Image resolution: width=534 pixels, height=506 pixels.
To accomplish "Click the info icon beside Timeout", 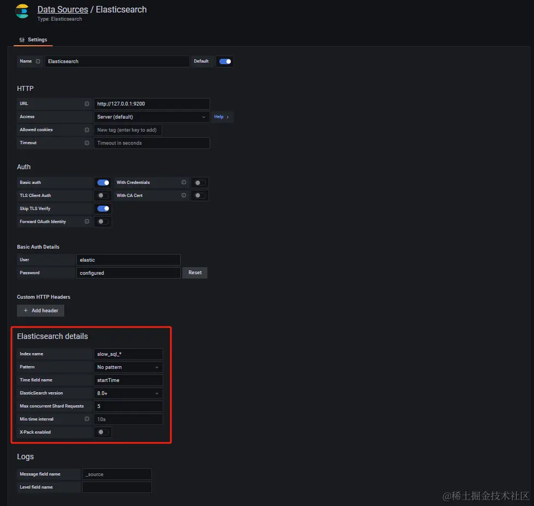I will 87,143.
